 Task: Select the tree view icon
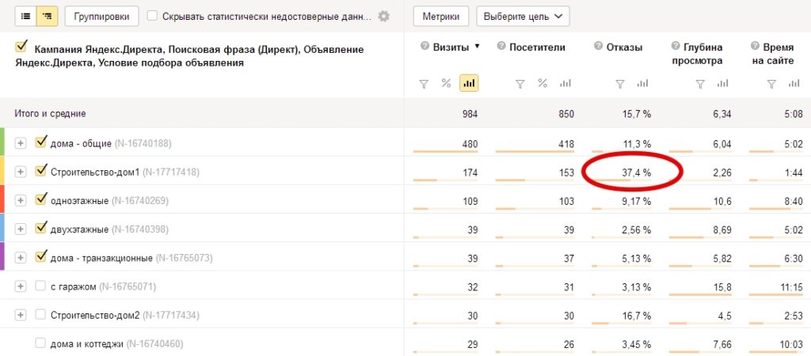coord(47,16)
